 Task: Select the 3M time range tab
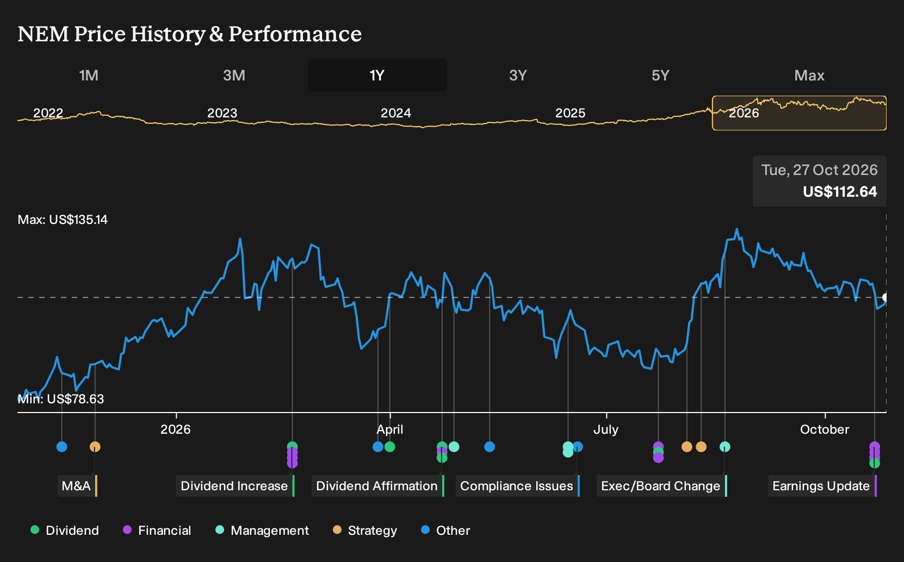(234, 75)
